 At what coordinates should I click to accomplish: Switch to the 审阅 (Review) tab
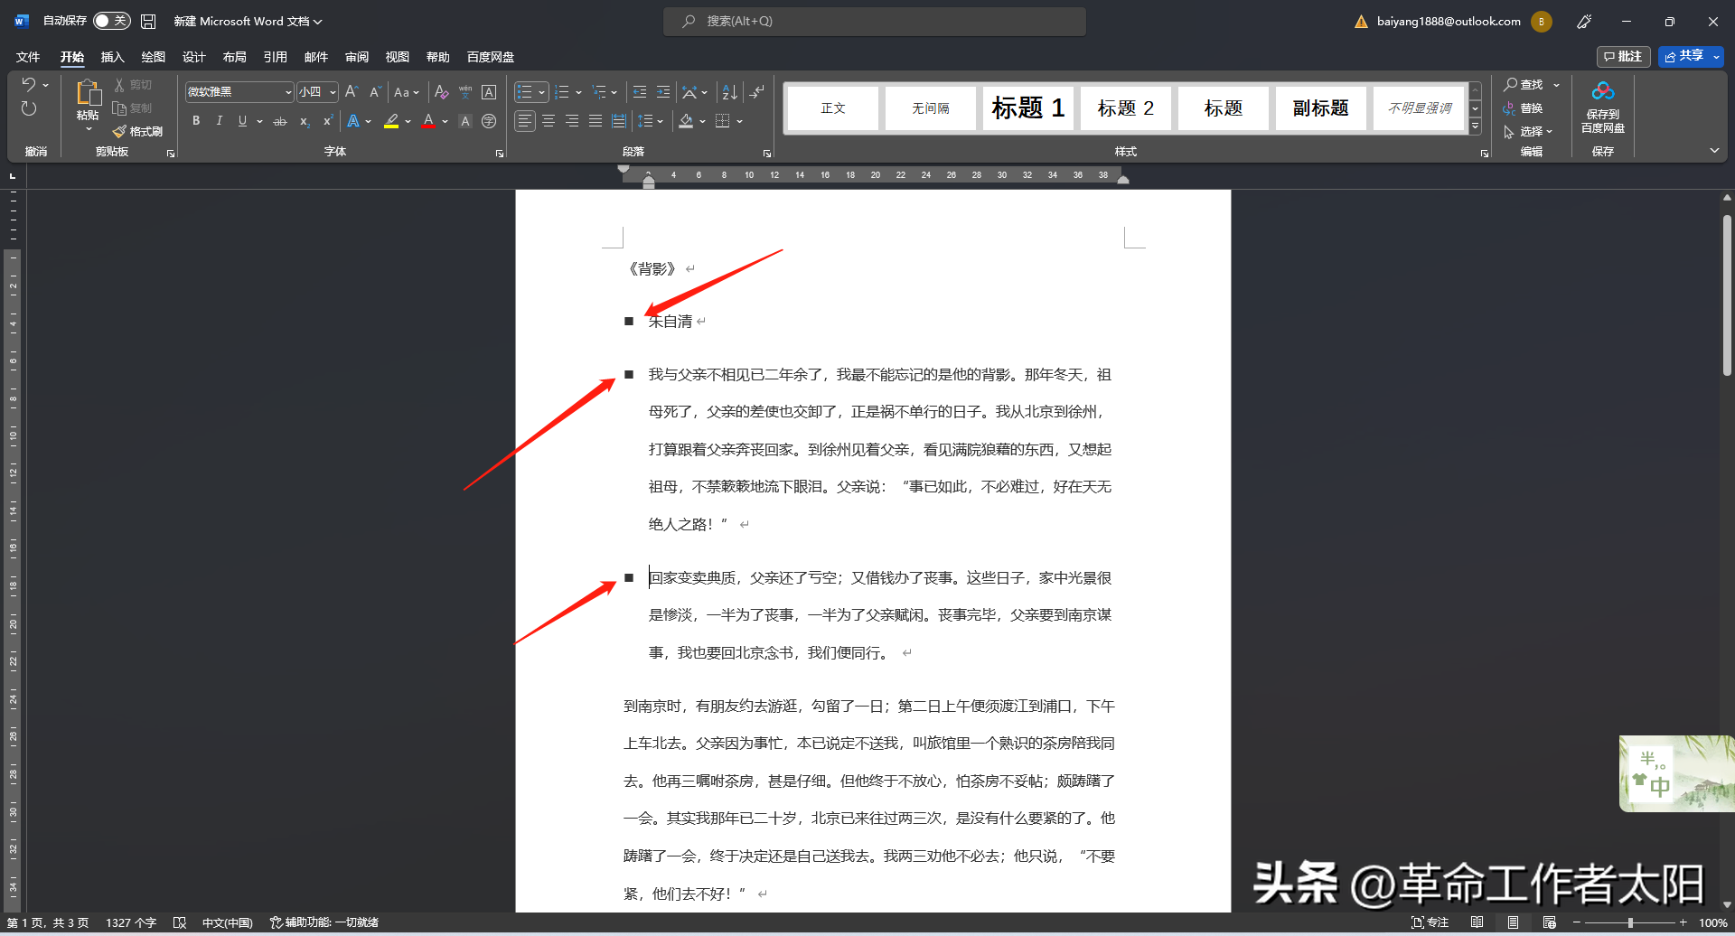(x=356, y=57)
